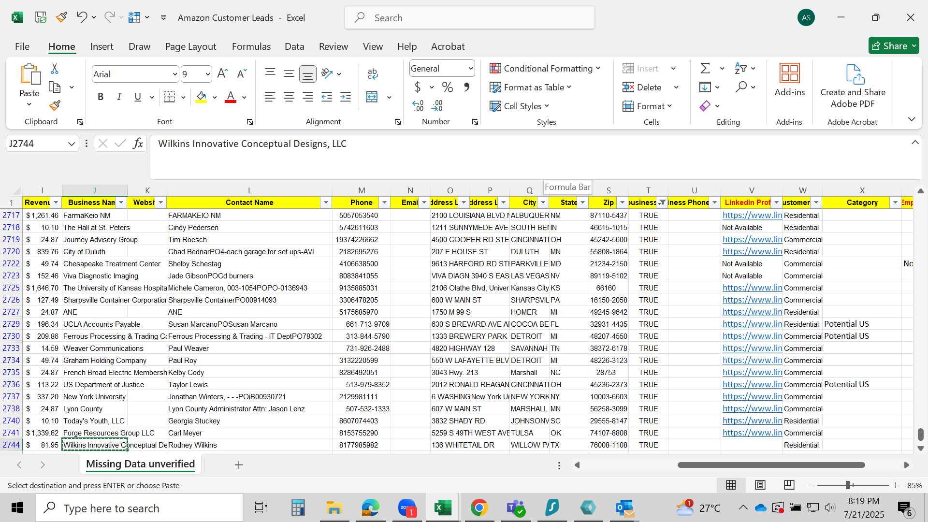This screenshot has height=522, width=928.
Task: Toggle Align Left alignment
Action: [x=270, y=97]
